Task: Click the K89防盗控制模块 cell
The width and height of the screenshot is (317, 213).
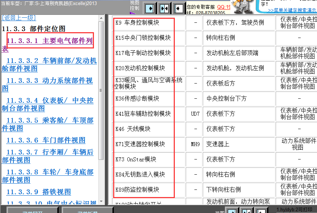Action: 149,190
